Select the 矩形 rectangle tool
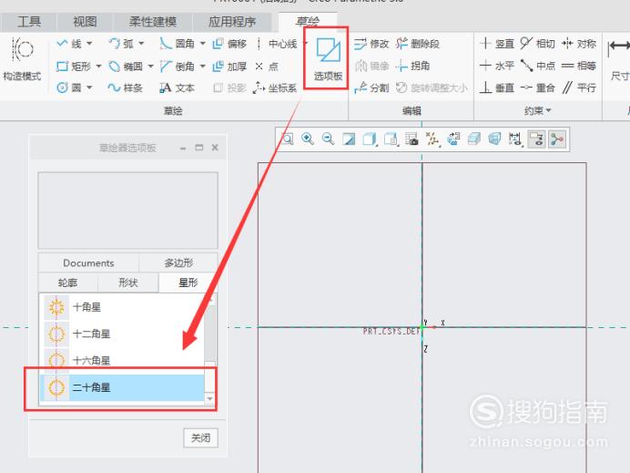Viewport: 630px width, 473px height. [x=75, y=66]
